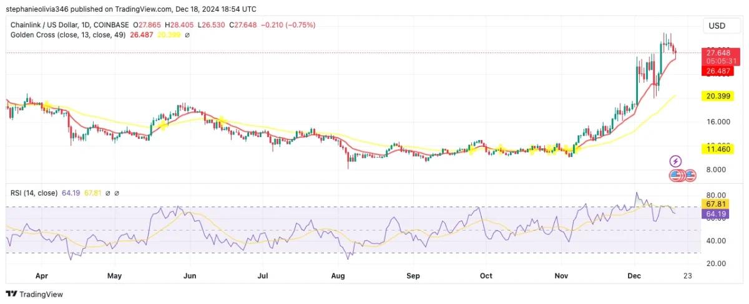Click the null symbol after Golden Cross values
This screenshot has height=304, width=749.
(x=187, y=35)
